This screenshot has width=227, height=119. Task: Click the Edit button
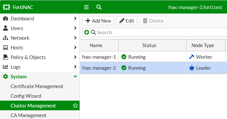(x=126, y=21)
